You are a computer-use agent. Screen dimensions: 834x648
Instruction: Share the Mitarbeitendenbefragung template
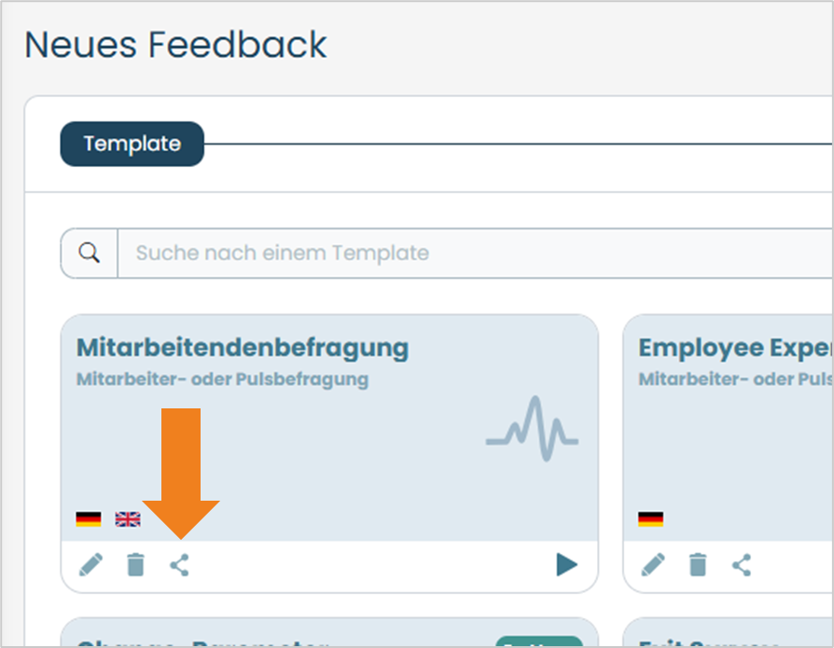[x=179, y=564]
